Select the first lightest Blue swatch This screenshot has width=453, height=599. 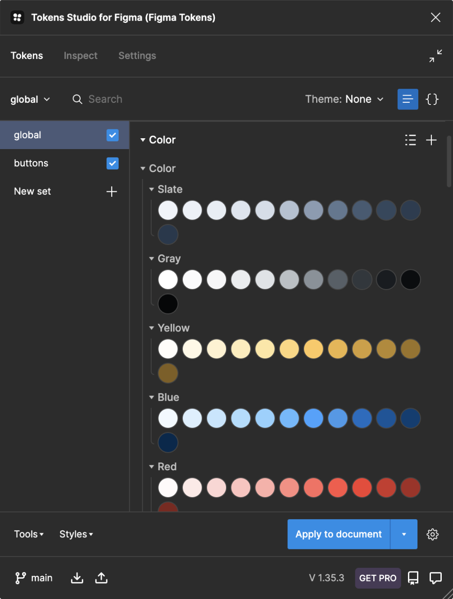pos(168,418)
